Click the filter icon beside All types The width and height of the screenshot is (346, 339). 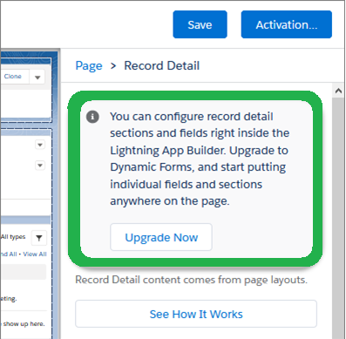tap(39, 238)
